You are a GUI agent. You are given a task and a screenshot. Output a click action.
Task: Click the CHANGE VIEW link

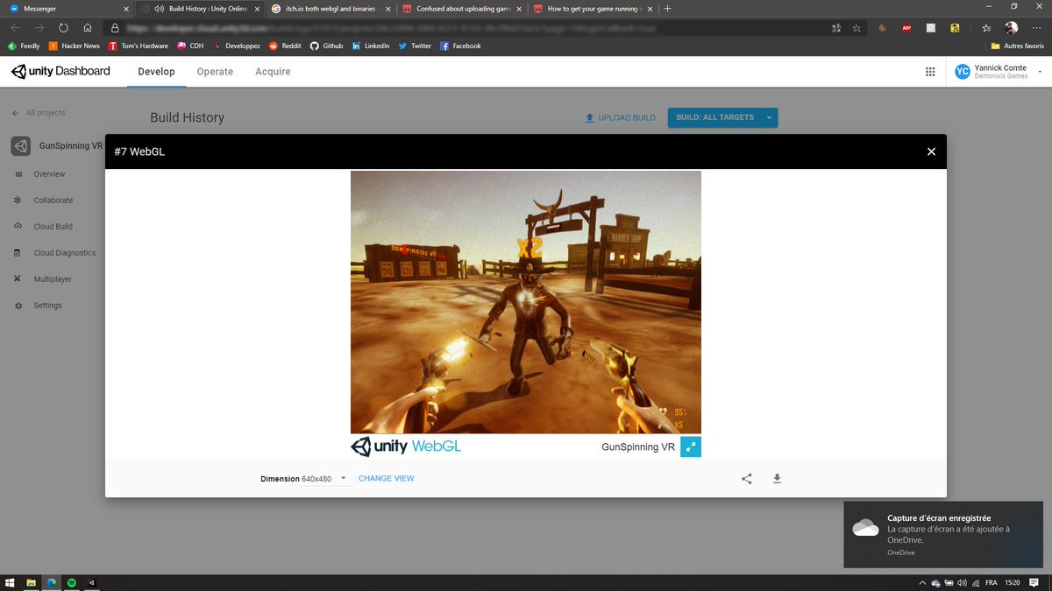click(387, 479)
